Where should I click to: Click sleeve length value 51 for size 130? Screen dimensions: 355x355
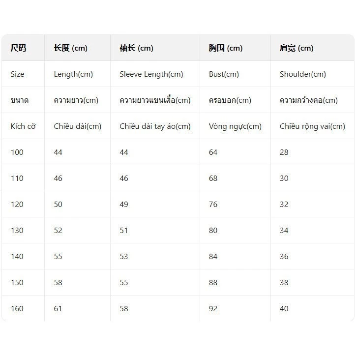(x=123, y=230)
